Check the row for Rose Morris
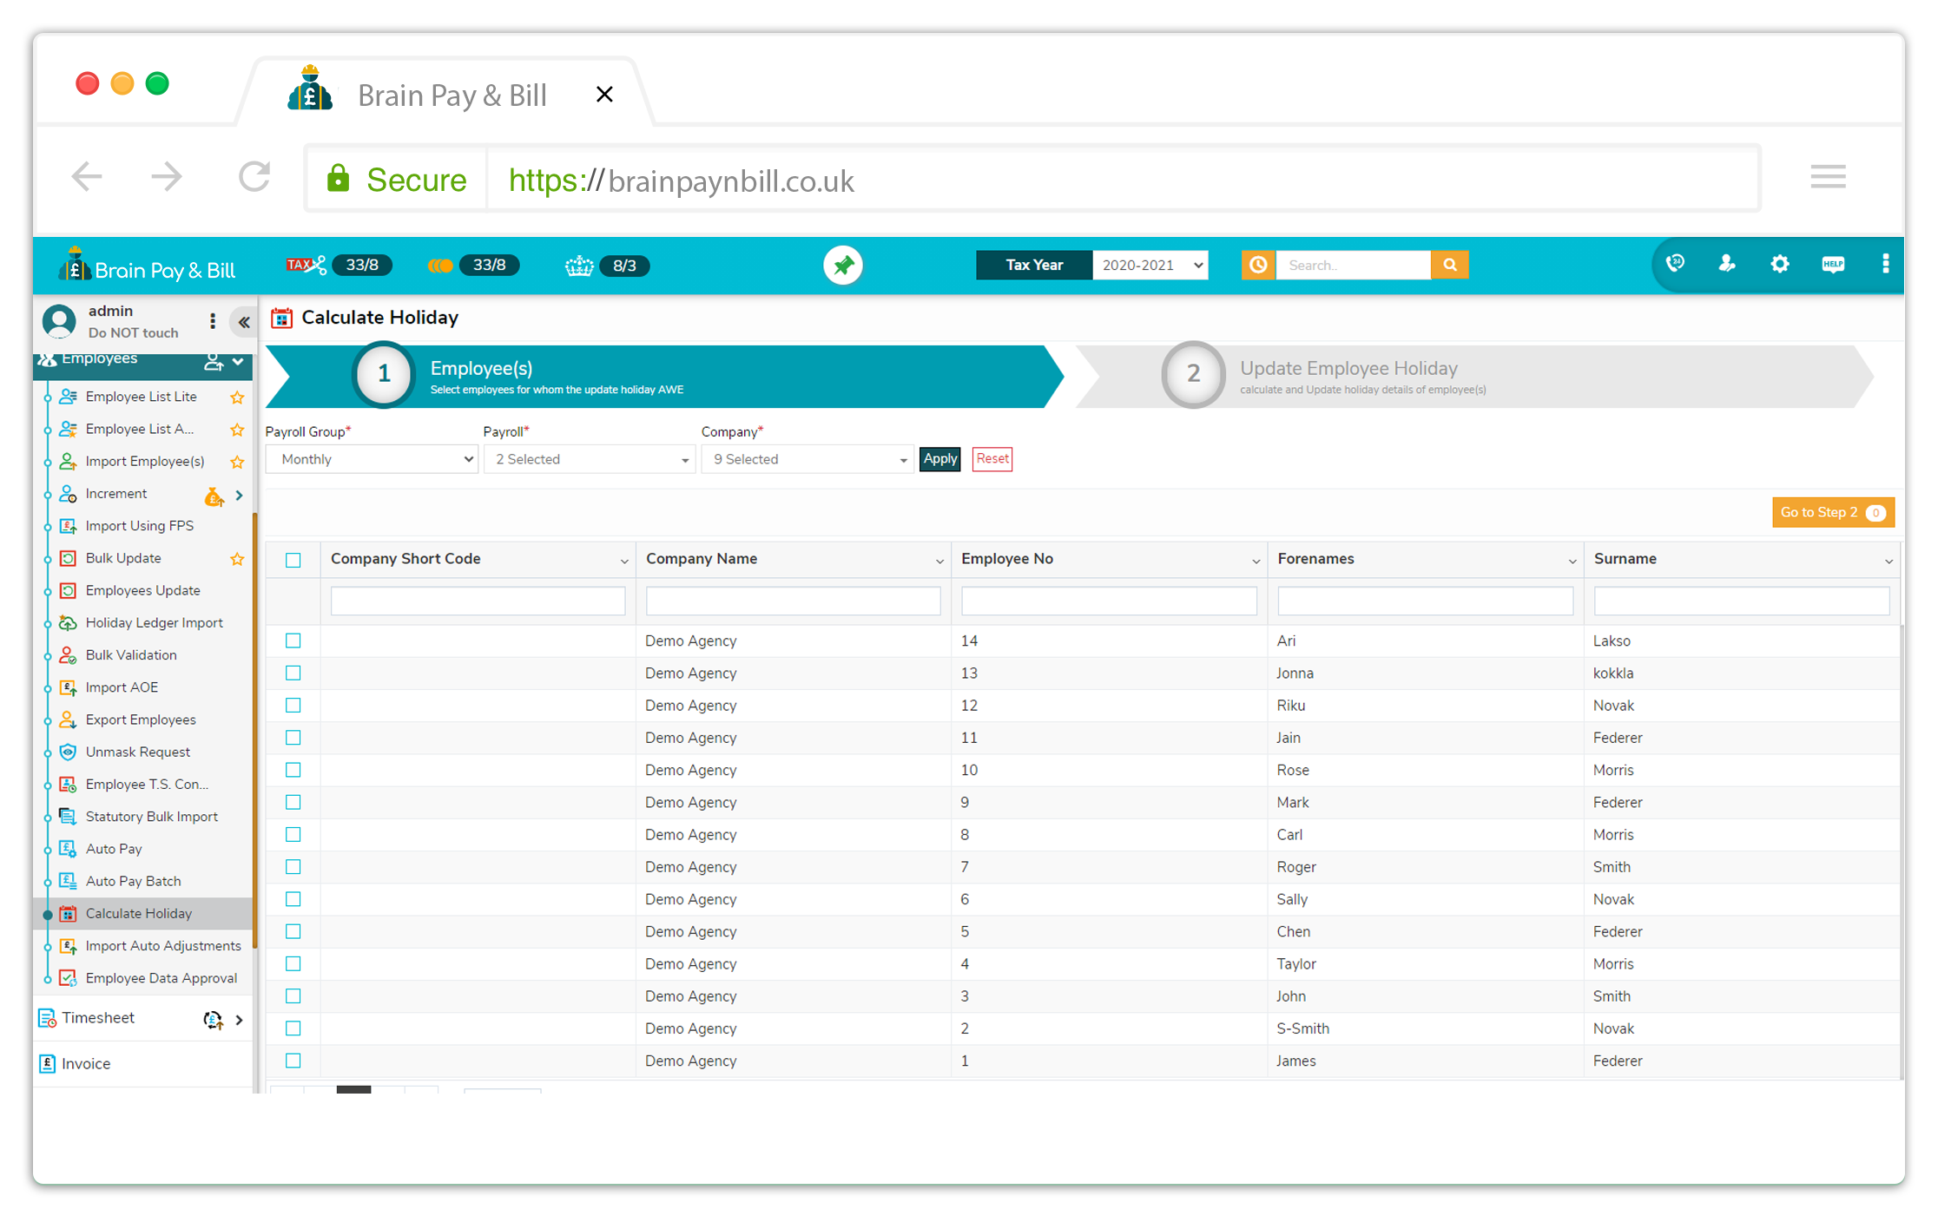The width and height of the screenshot is (1938, 1222). pyautogui.click(x=293, y=770)
